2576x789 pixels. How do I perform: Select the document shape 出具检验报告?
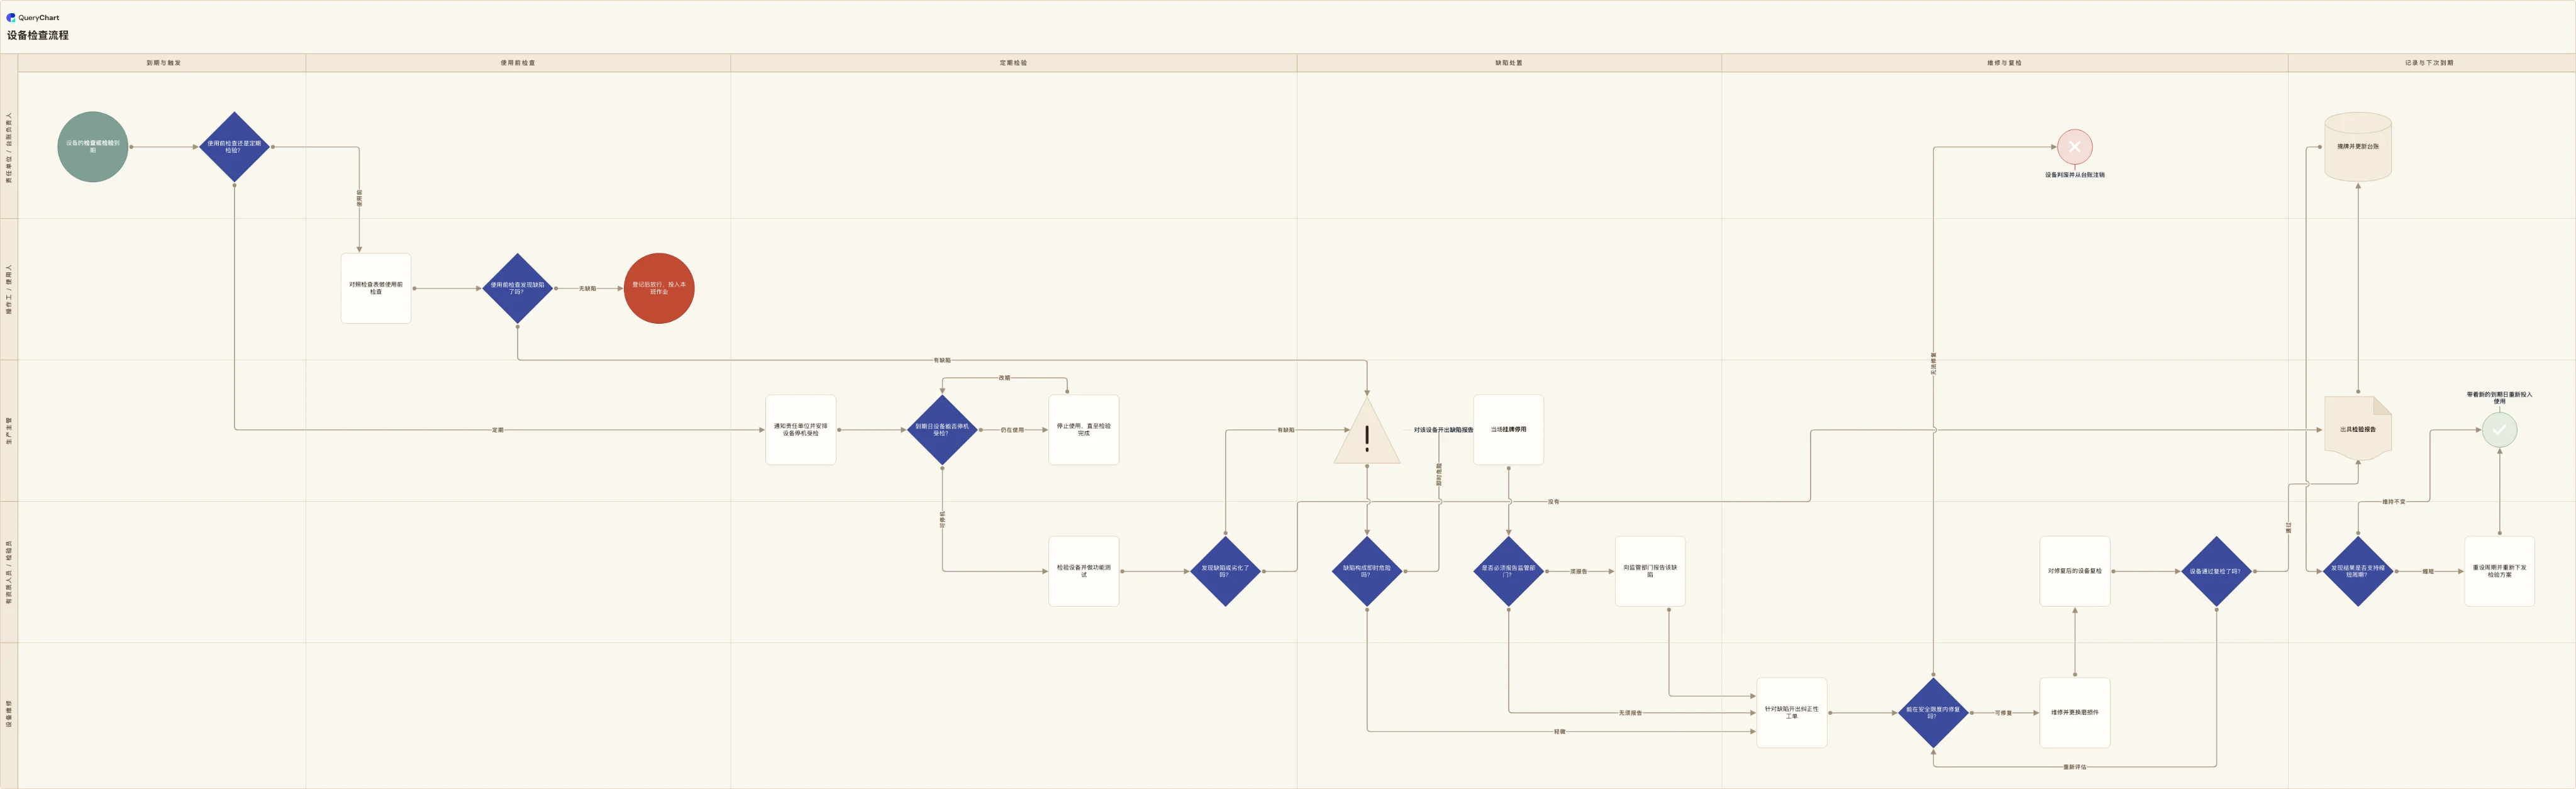[x=2358, y=429]
